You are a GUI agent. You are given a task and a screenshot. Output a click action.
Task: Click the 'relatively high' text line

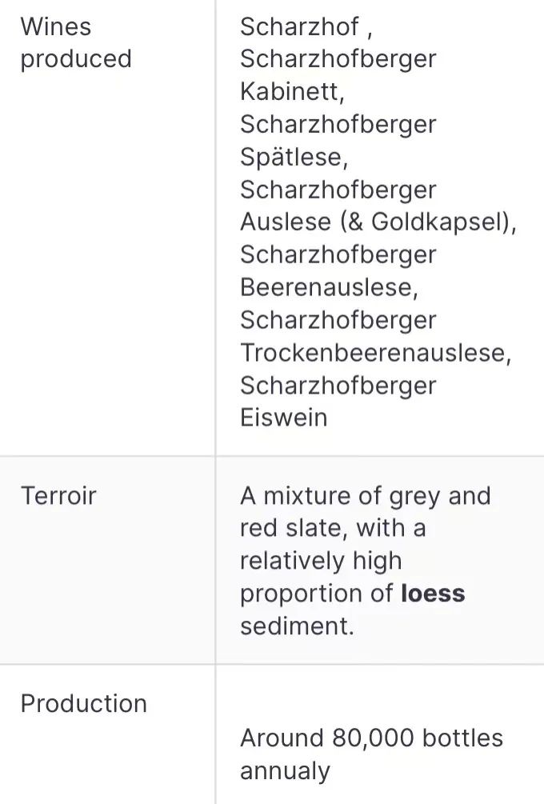tap(320, 561)
